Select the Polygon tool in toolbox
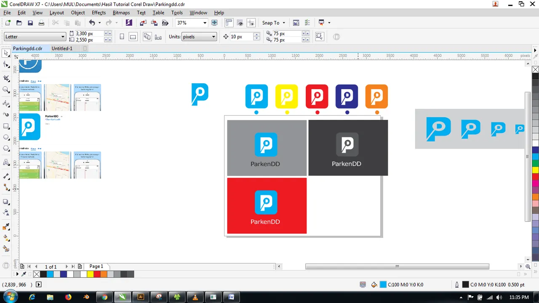Viewport: 539px width, 303px height. point(6,149)
